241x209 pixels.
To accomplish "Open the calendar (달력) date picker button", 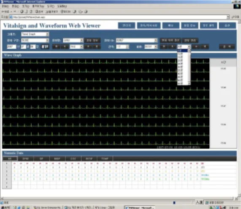I will pos(45,47).
